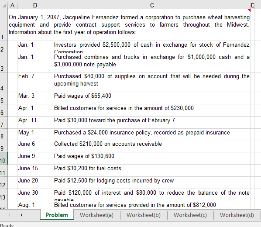Select row 6 header

[3, 110]
